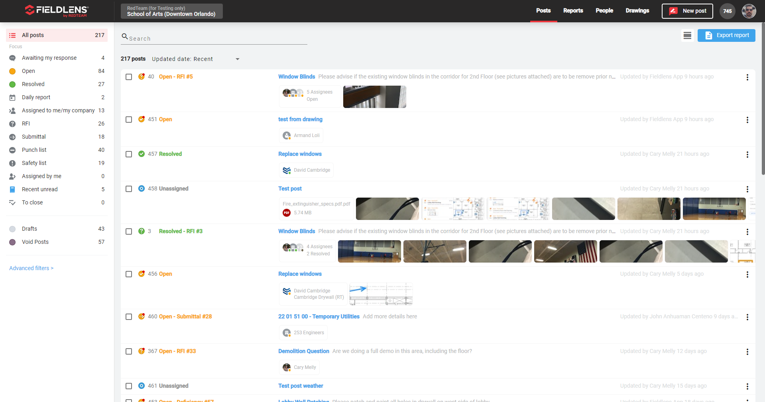Open the kebab menu on Test post weather
The image size is (765, 402).
[x=747, y=386]
